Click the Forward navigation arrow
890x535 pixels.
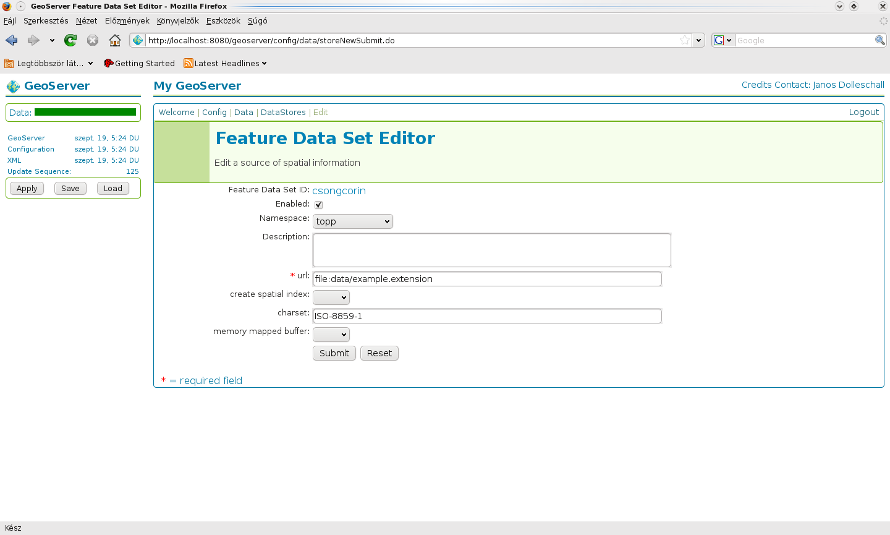(33, 40)
